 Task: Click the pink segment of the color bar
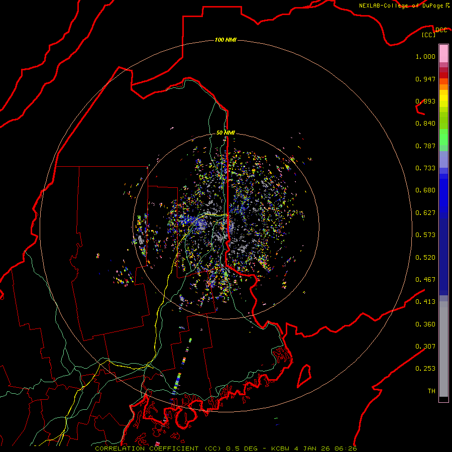tap(443, 53)
